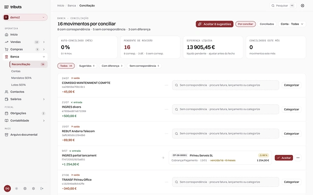
Task: Click the globe language icon in sidebar footer
Action: (25, 189)
